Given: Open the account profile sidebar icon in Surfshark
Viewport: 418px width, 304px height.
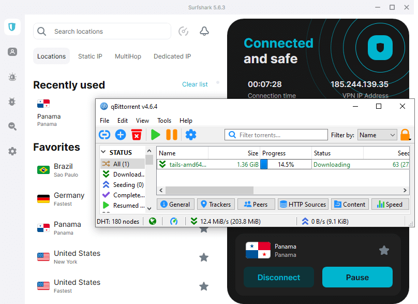Looking at the screenshot, I should tap(12, 51).
